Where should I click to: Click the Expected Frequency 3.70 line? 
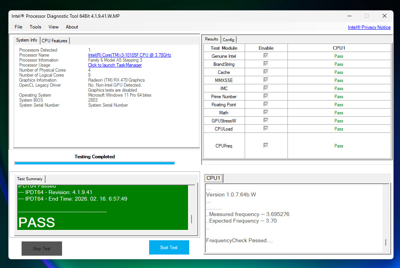(241, 221)
